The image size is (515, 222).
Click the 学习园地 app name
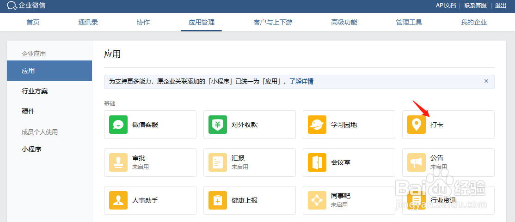point(344,125)
